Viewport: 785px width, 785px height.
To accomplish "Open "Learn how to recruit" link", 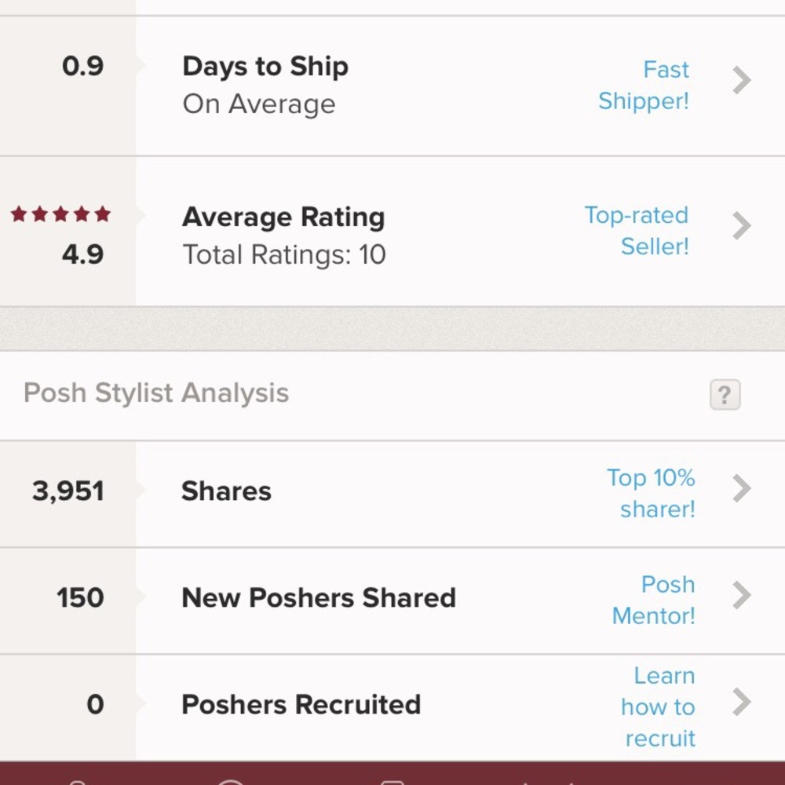I will click(x=659, y=706).
